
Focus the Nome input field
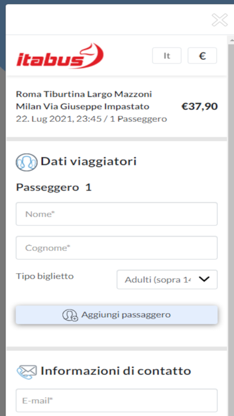pos(116,214)
